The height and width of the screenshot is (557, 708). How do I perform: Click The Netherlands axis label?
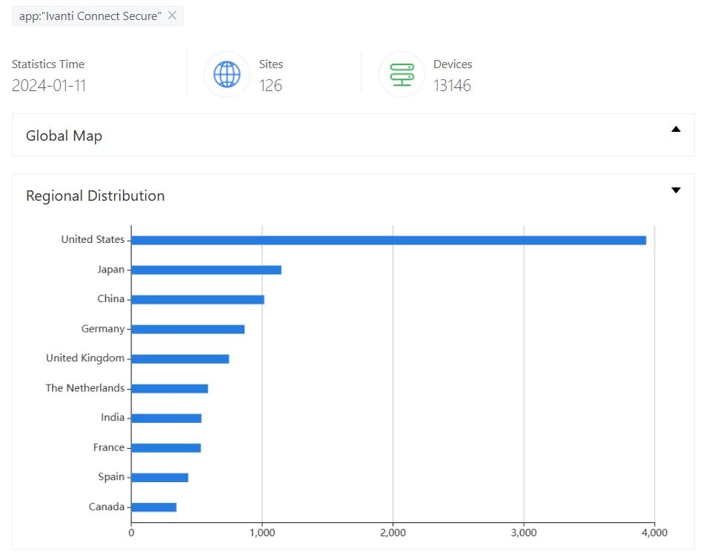click(x=85, y=388)
